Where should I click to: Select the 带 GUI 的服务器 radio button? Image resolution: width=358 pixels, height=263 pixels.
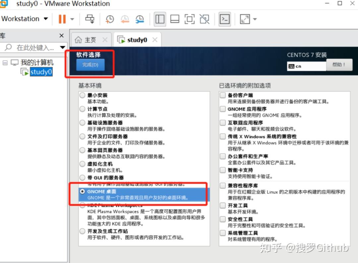[83, 177]
